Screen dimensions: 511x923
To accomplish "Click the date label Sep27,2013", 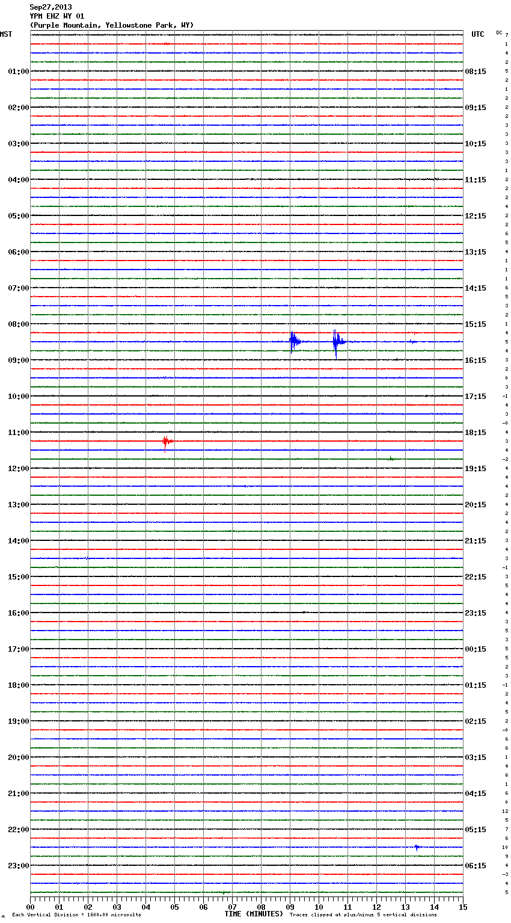I will pos(50,7).
